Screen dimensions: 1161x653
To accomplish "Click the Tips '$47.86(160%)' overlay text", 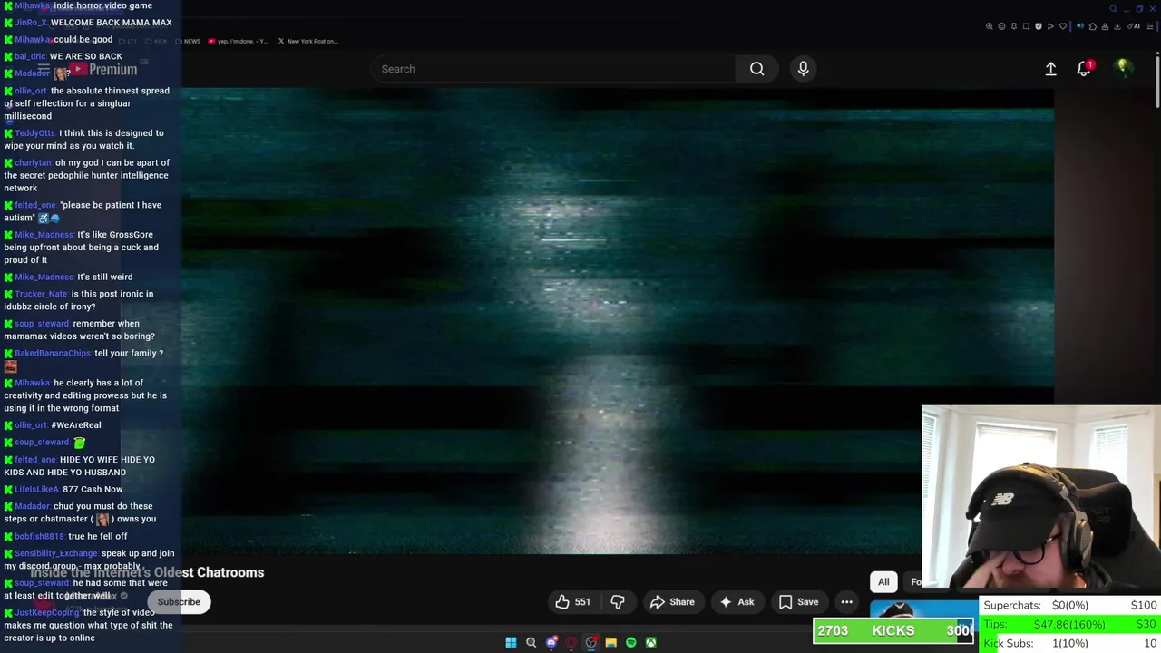I will (x=1070, y=625).
